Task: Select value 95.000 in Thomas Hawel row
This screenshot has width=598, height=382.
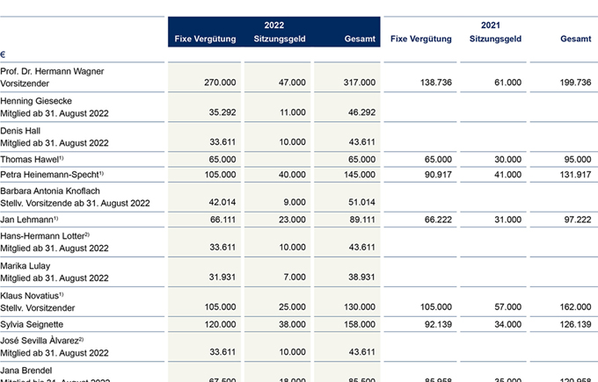Action: pyautogui.click(x=578, y=160)
